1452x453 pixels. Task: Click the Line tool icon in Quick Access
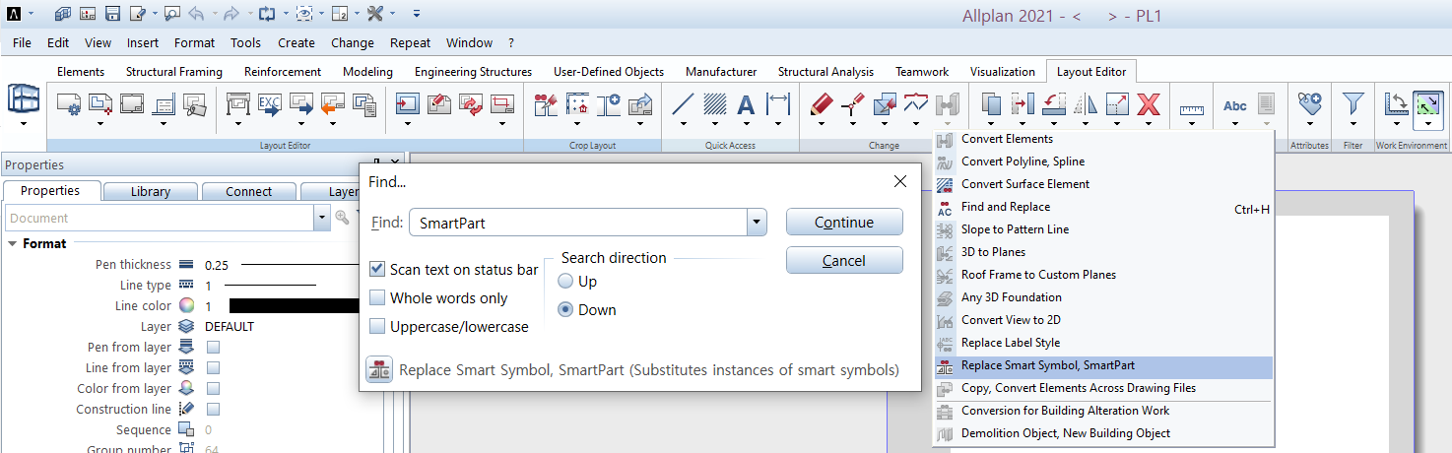[683, 103]
